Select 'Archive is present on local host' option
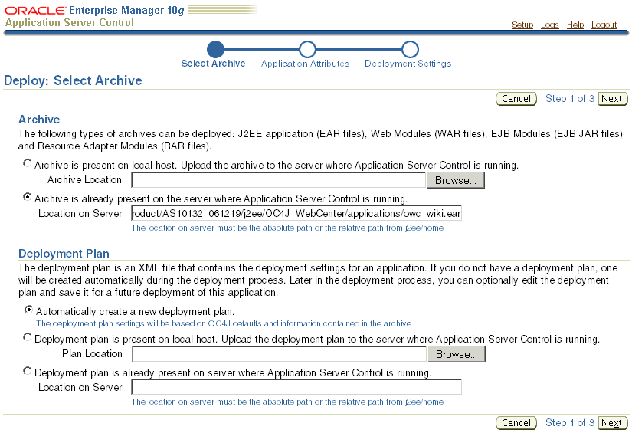This screenshot has width=632, height=433. click(27, 163)
